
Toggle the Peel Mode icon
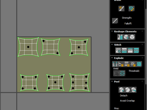pos(127,90)
